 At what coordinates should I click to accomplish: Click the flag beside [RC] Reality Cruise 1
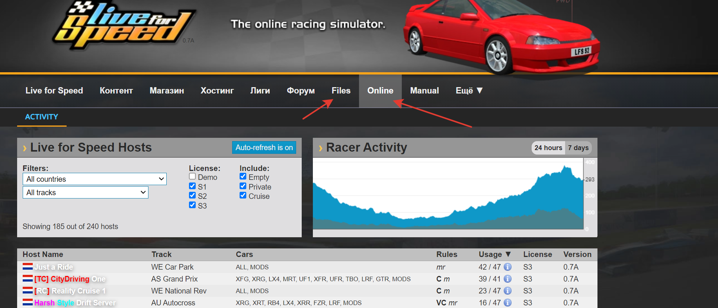pyautogui.click(x=28, y=290)
